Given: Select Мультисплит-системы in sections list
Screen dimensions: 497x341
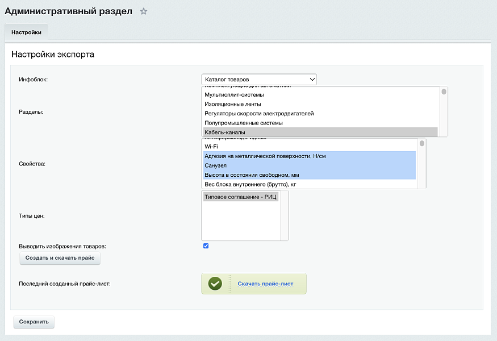Looking at the screenshot, I should tap(234, 95).
